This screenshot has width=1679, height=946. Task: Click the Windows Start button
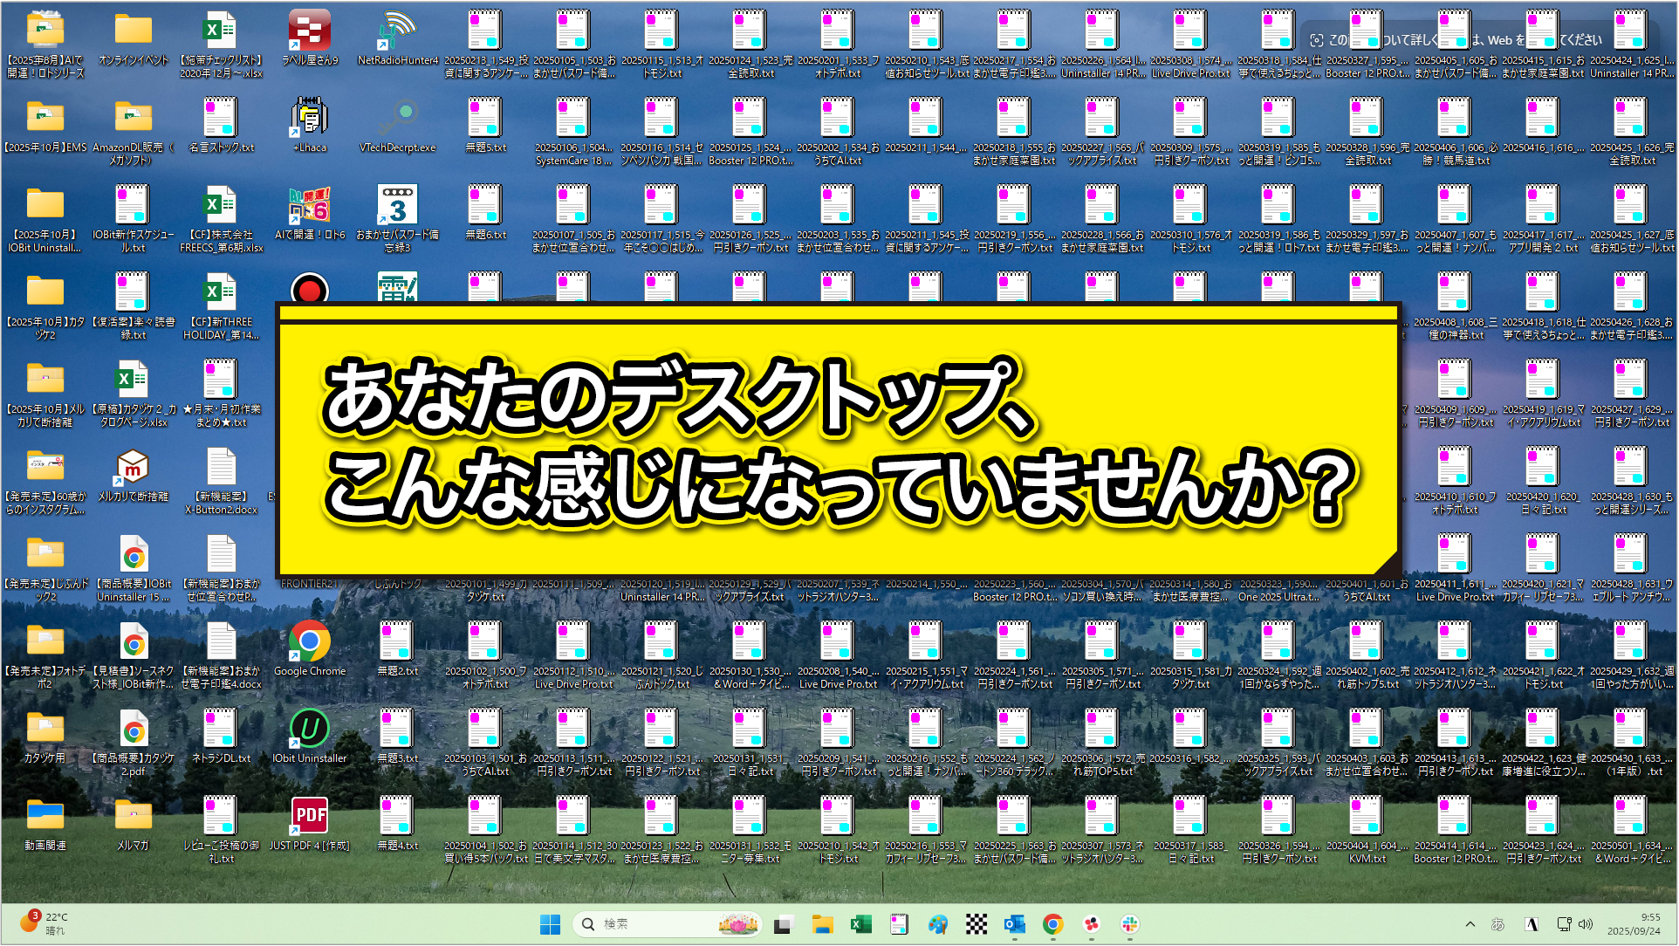coord(550,923)
